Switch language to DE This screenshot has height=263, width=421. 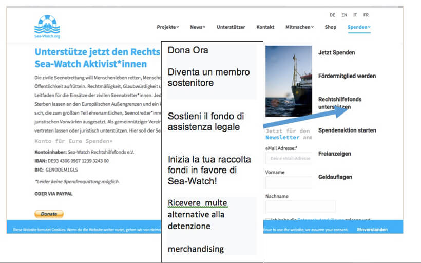tap(332, 15)
